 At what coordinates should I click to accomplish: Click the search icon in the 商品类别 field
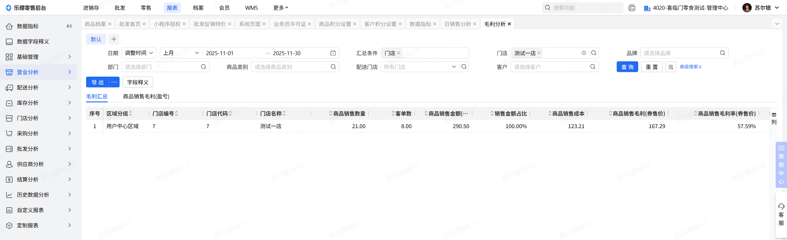[333, 67]
